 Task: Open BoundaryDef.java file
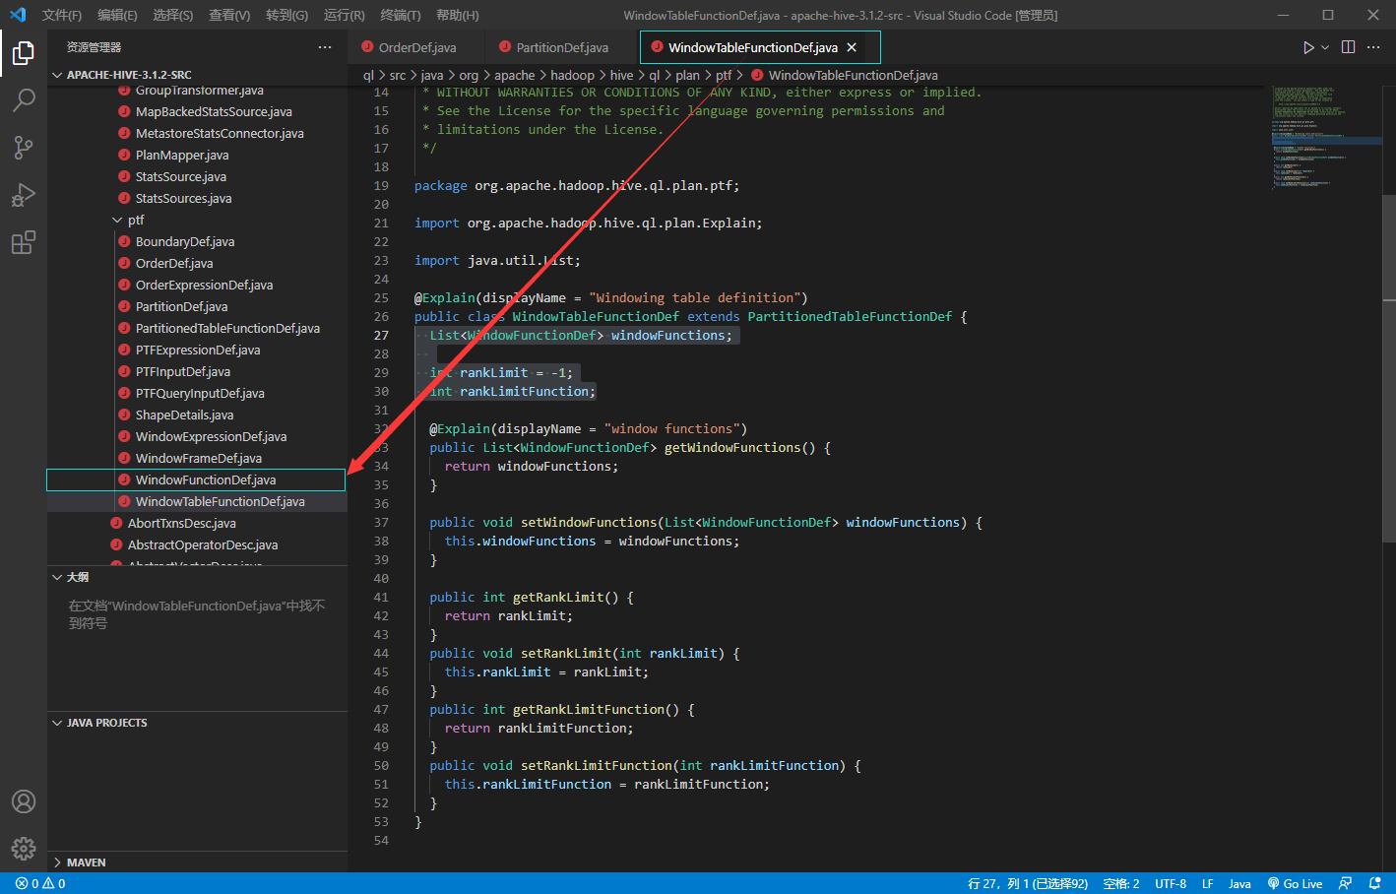pyautogui.click(x=197, y=241)
